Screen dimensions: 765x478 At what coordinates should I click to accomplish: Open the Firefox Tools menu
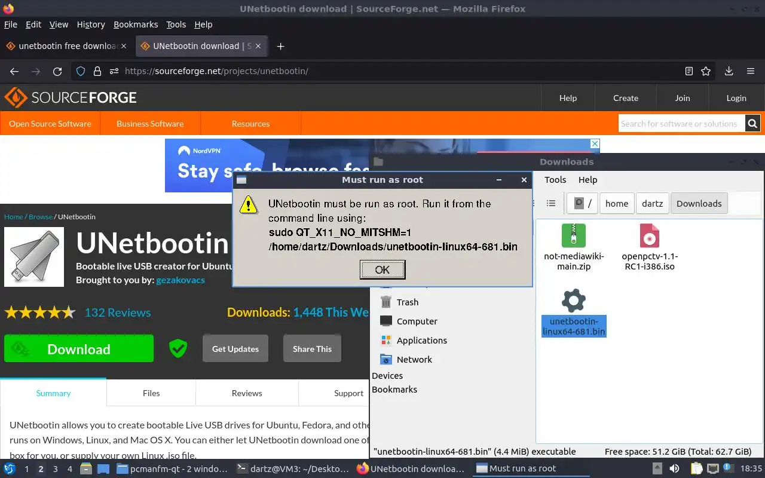tap(176, 24)
